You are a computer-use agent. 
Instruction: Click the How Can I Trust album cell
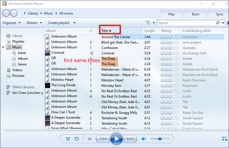click(x=63, y=112)
